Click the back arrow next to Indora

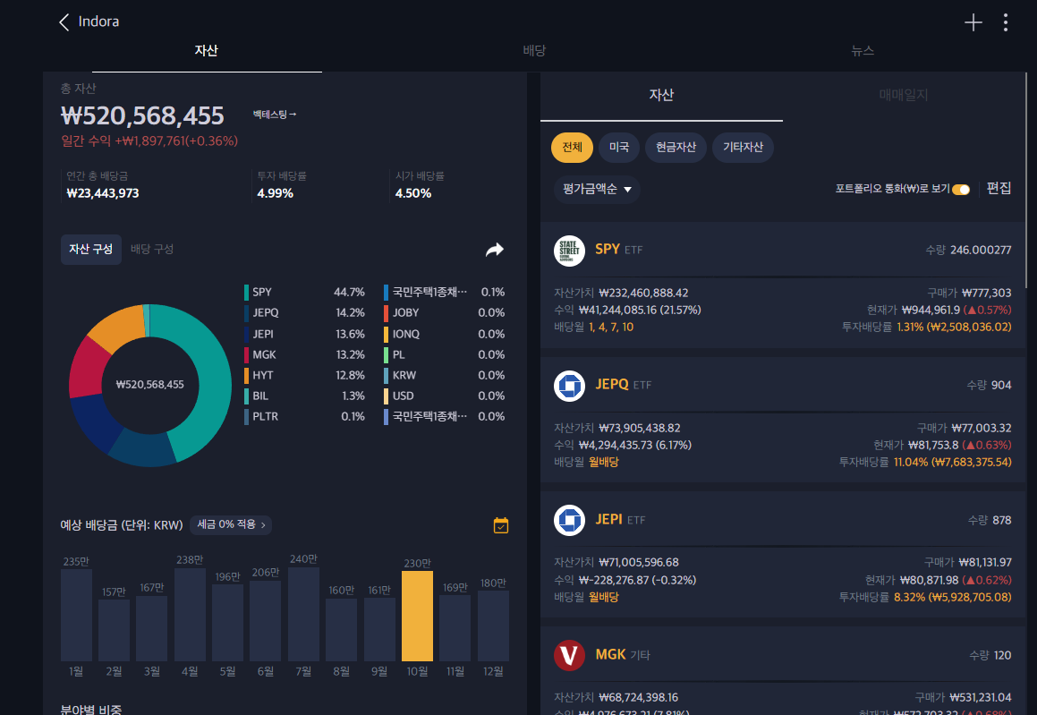[64, 22]
